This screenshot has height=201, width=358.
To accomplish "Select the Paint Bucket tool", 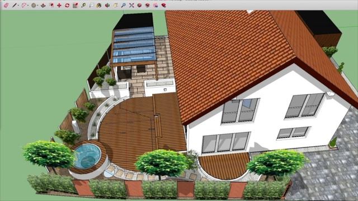I will click(x=99, y=5).
